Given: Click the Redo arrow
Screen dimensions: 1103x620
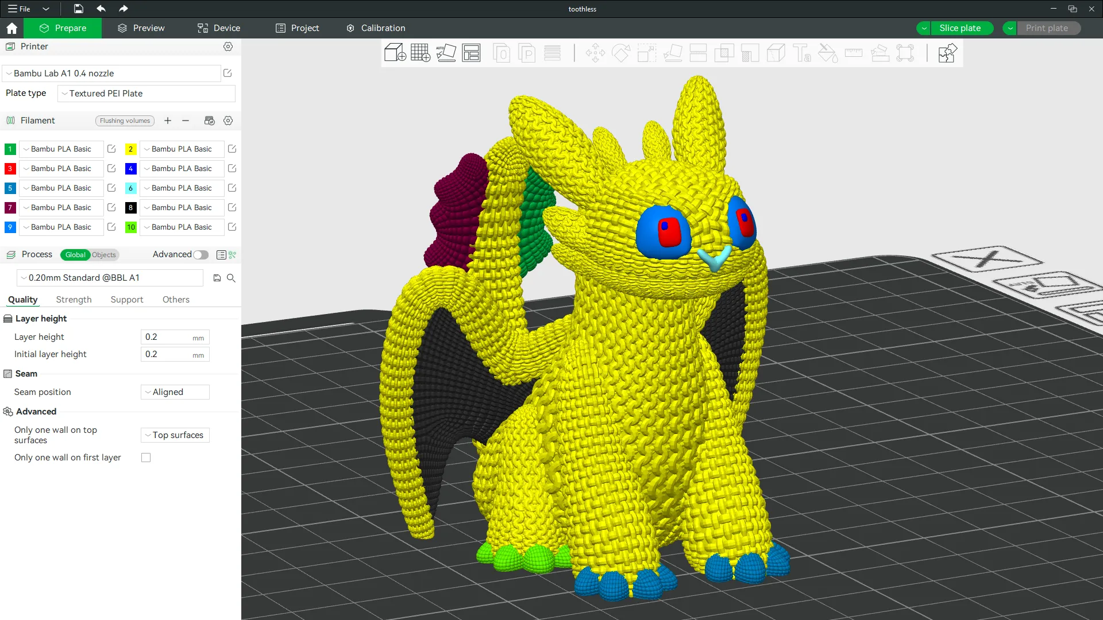Looking at the screenshot, I should pos(123,9).
